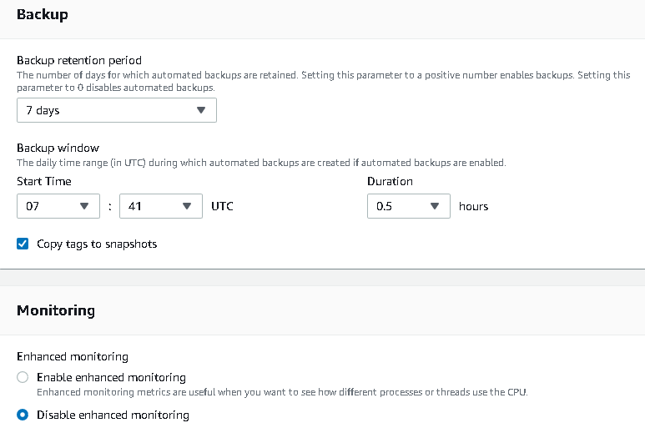Click the arrow icon in the 07 hour selector

[x=83, y=206]
